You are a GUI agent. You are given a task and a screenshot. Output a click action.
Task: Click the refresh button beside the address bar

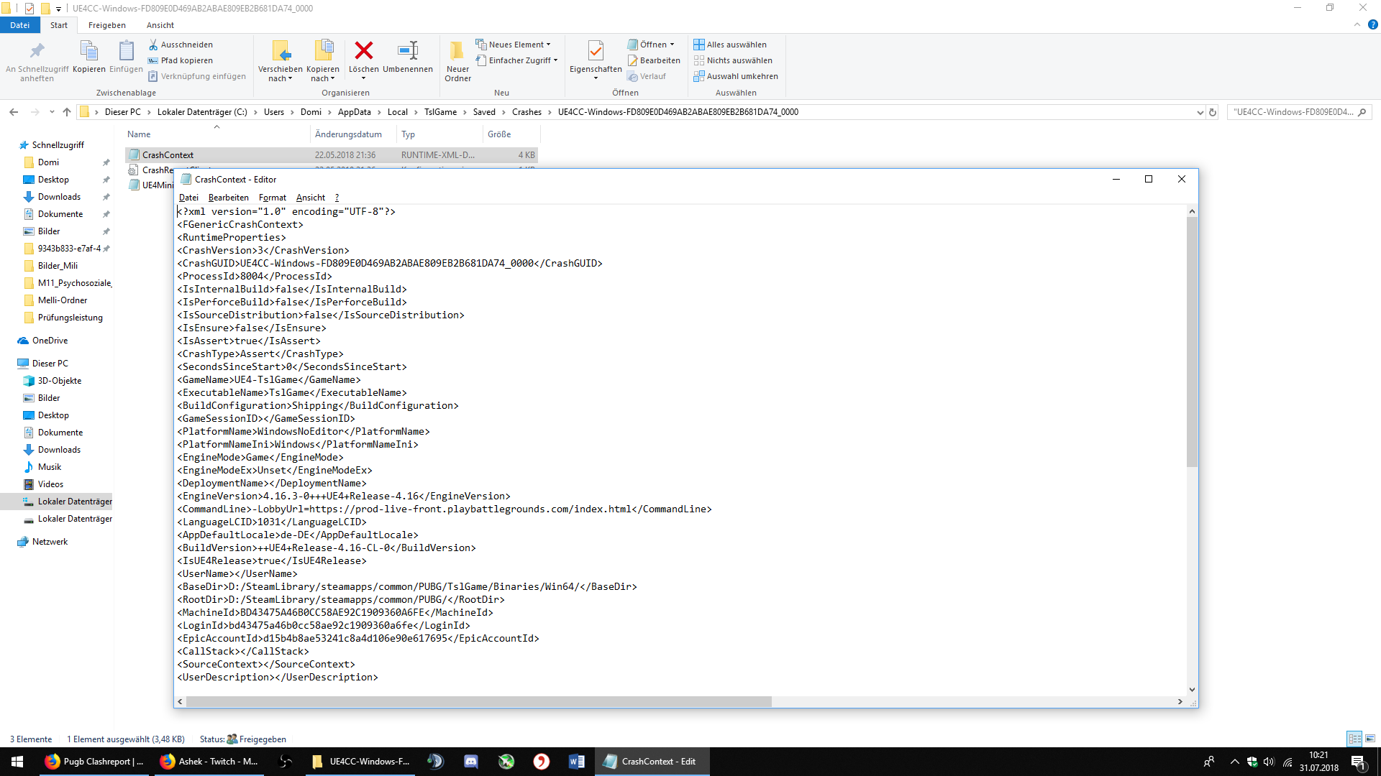1213,112
